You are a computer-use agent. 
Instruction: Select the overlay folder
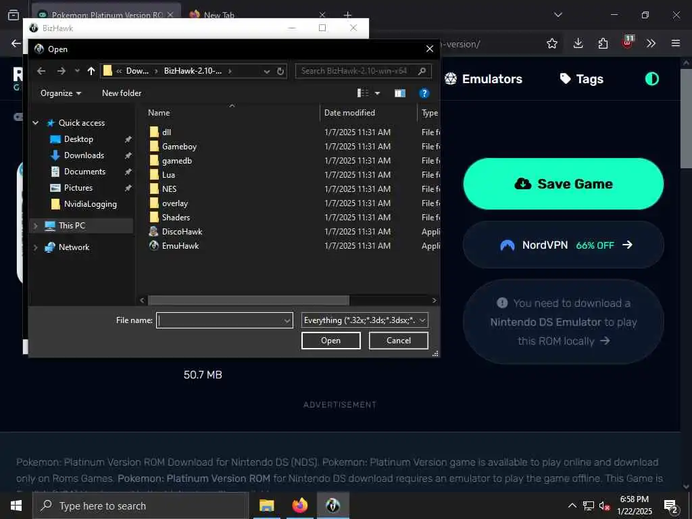point(175,203)
